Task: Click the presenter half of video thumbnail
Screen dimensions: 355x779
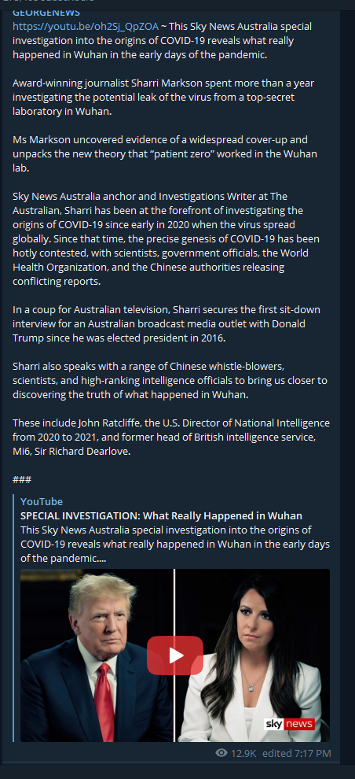Action: pyautogui.click(x=253, y=655)
